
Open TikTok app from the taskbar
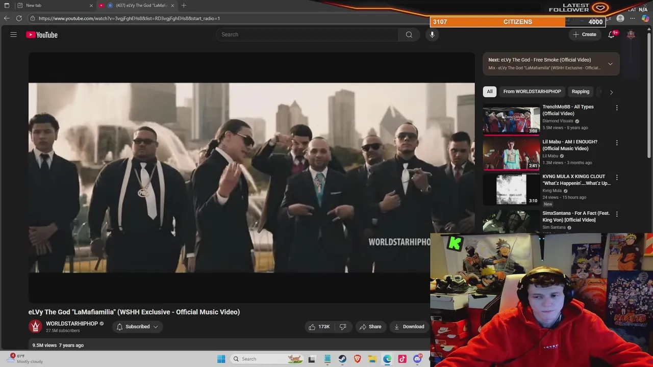coord(403,359)
